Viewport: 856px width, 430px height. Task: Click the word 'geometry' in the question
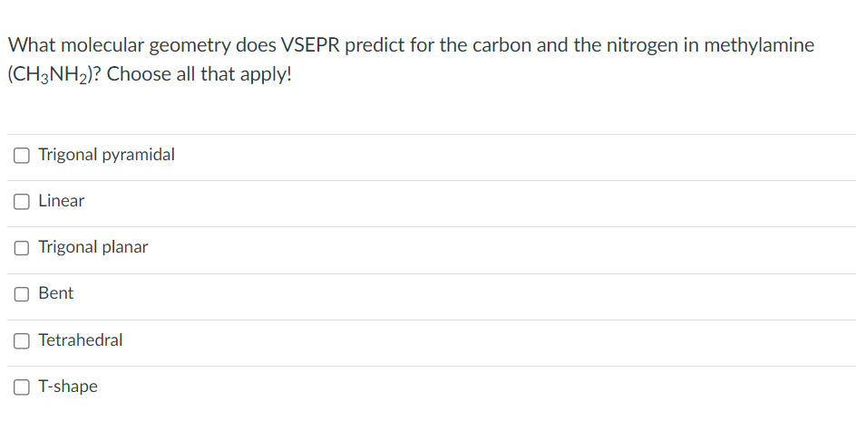pyautogui.click(x=190, y=46)
